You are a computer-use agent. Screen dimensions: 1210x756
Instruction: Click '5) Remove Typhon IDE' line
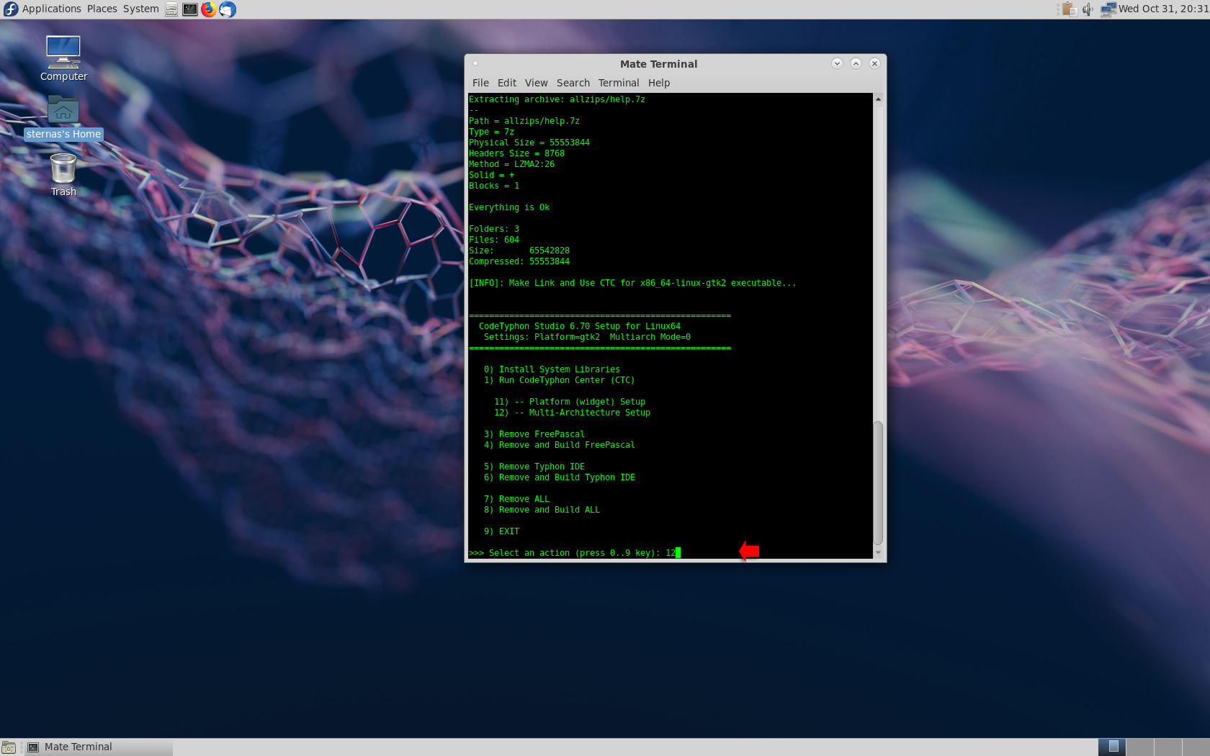click(x=534, y=467)
